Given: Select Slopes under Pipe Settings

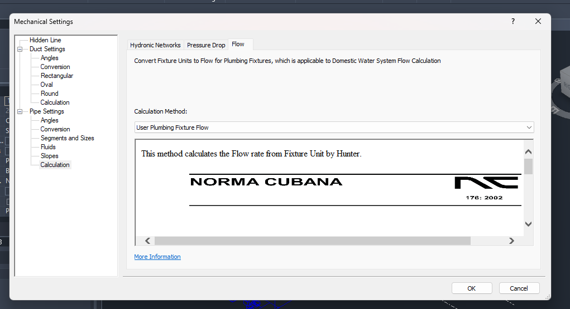Looking at the screenshot, I should coord(49,156).
